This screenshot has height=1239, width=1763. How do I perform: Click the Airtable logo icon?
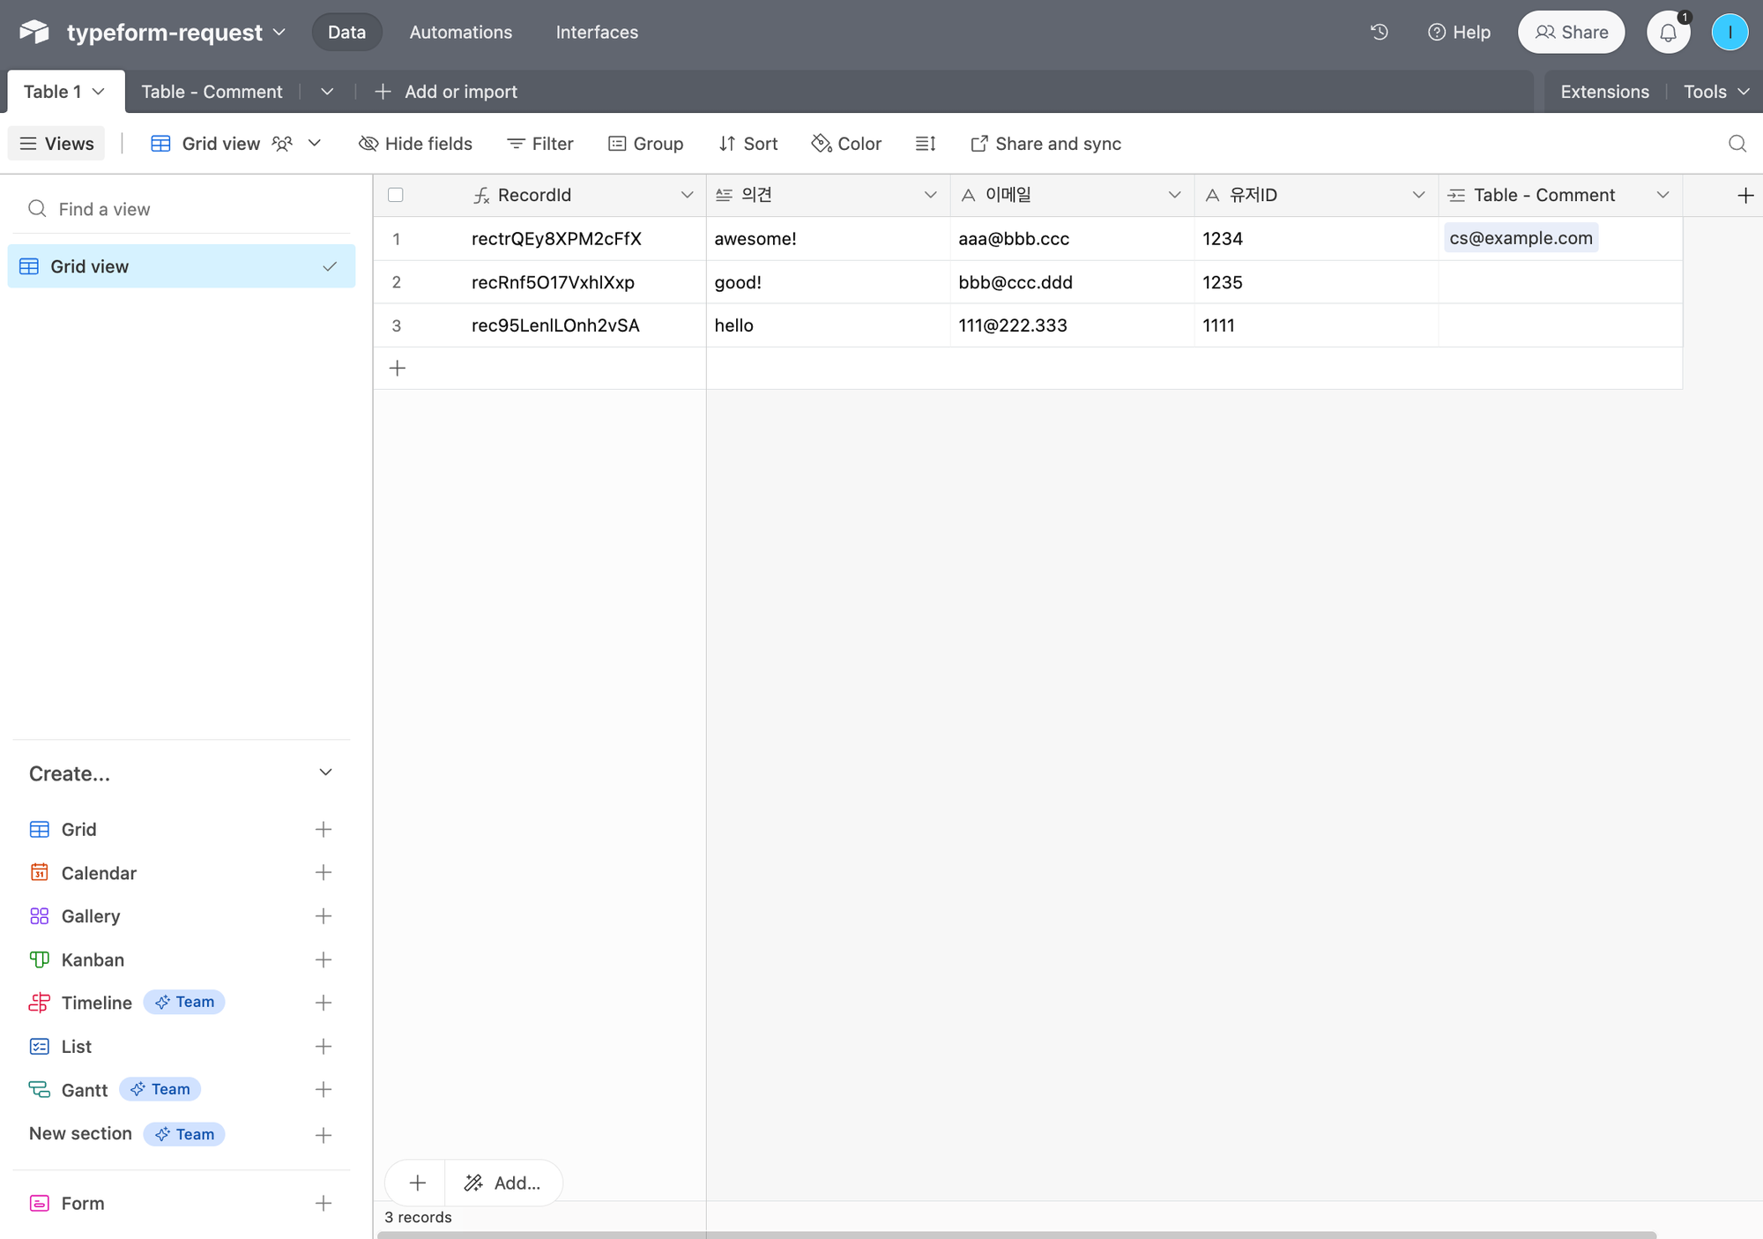click(34, 32)
